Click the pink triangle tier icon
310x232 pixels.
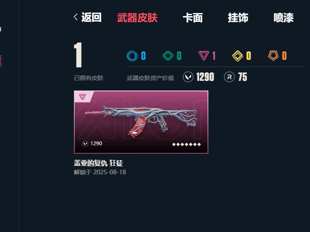point(204,56)
